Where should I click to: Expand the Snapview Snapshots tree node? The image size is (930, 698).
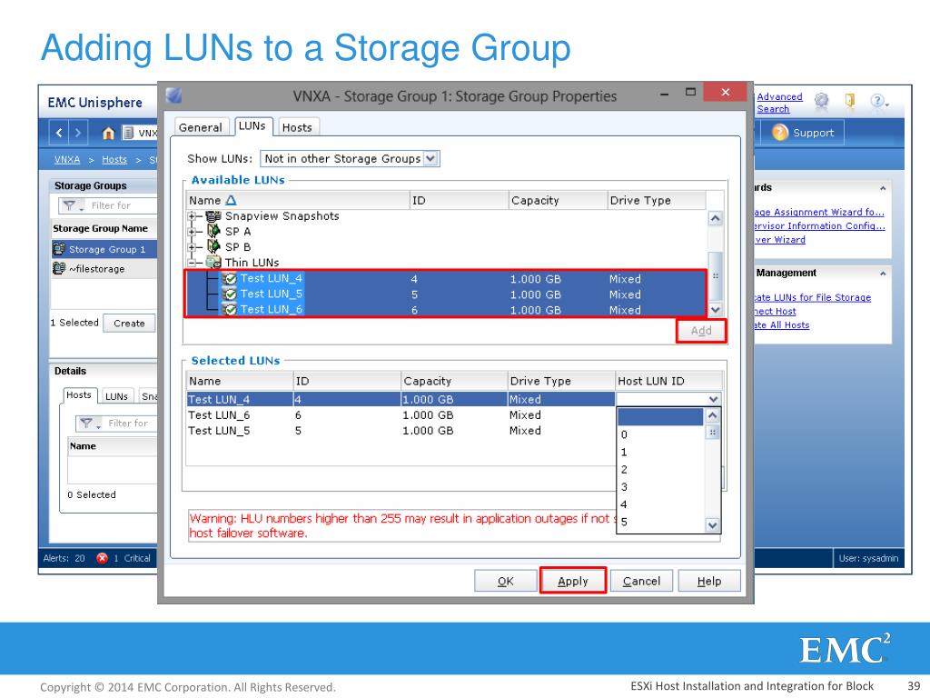[192, 216]
